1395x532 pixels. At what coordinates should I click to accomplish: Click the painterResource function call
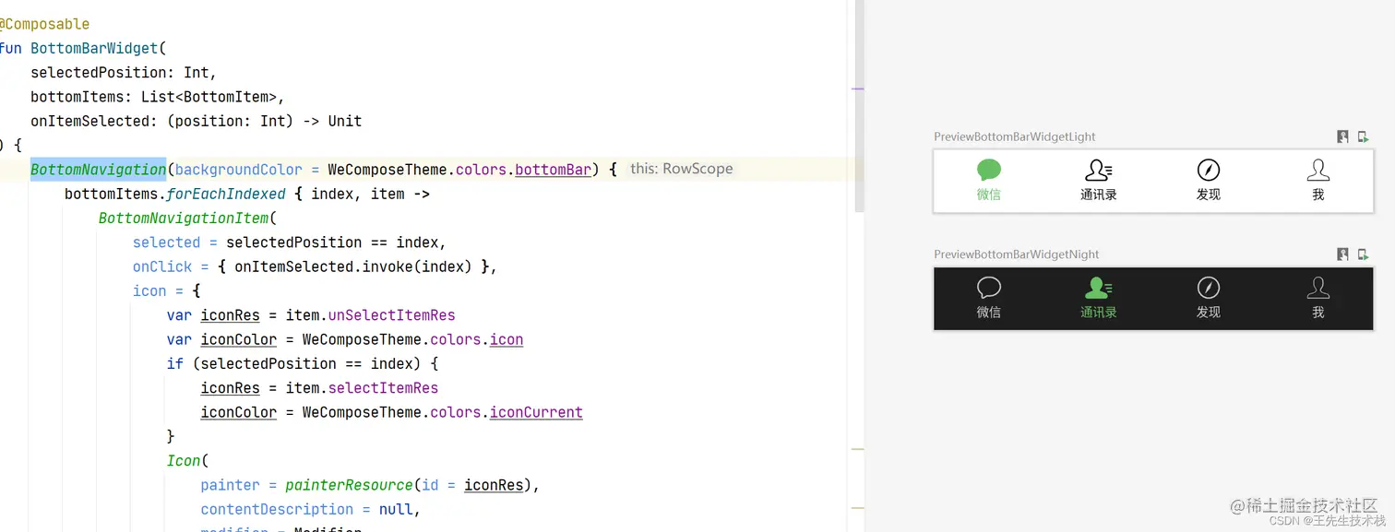click(349, 485)
